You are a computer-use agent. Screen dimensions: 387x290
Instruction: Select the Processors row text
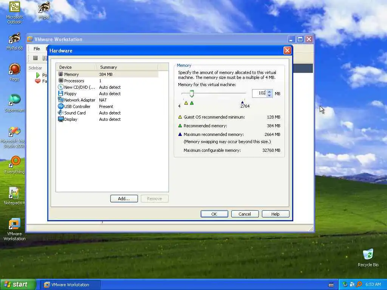(x=74, y=81)
